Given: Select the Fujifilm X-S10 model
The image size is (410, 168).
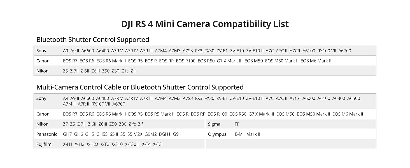Looking at the screenshot, I should point(117,144).
